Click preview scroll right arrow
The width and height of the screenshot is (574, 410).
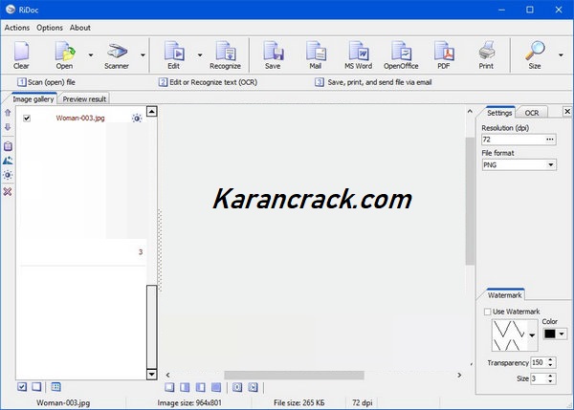point(459,376)
